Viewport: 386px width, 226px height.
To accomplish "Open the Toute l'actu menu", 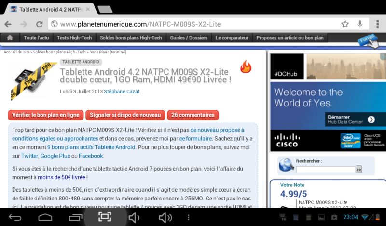I will 36,38.
